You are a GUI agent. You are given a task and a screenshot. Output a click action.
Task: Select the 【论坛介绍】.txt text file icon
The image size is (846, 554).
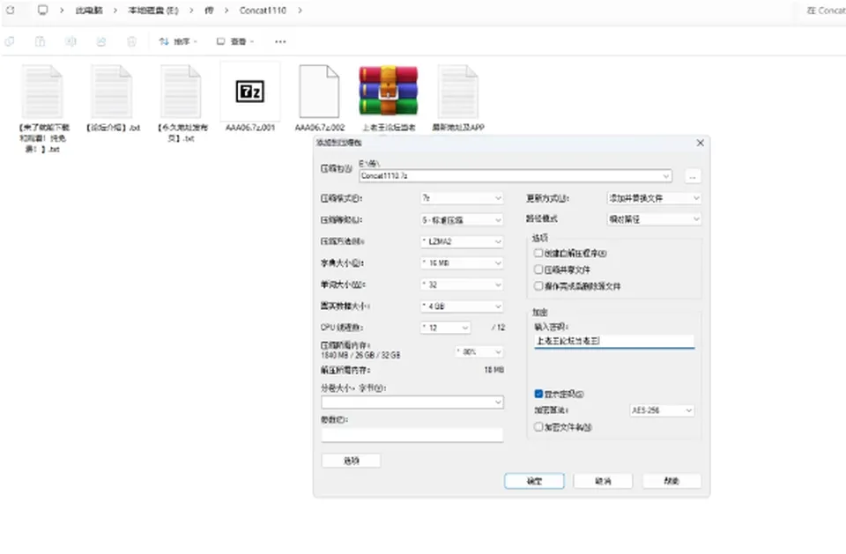coord(112,97)
